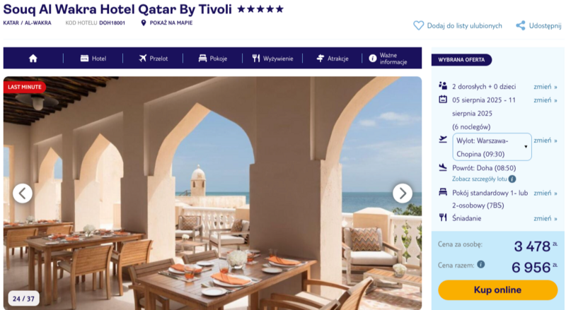
Task: Open the Przelot tab
Action: pos(153,59)
